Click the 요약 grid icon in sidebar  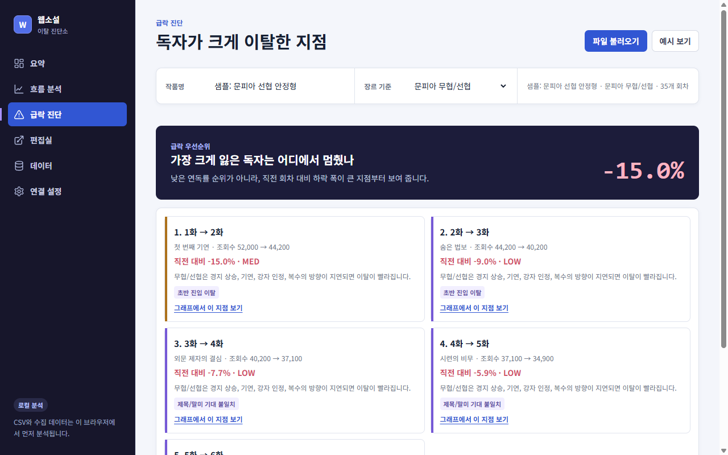coord(19,64)
